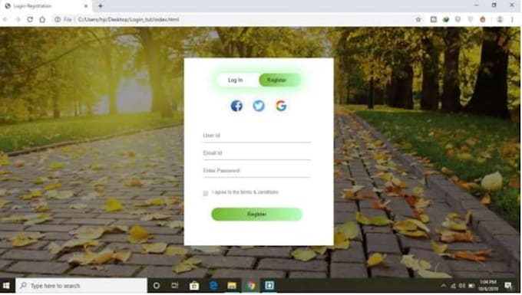
Task: Submit the form with the green Register button
Action: pos(256,215)
